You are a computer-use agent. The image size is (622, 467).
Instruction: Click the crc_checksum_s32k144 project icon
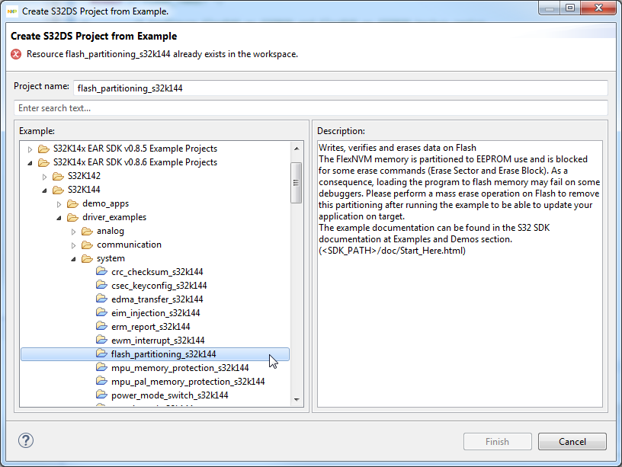click(102, 272)
